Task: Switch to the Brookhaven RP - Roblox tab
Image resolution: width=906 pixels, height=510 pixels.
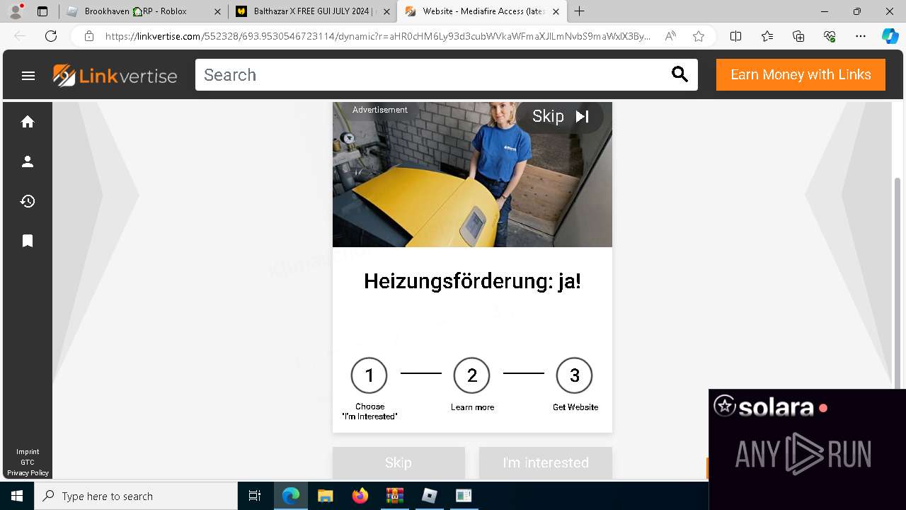Action: tap(143, 11)
